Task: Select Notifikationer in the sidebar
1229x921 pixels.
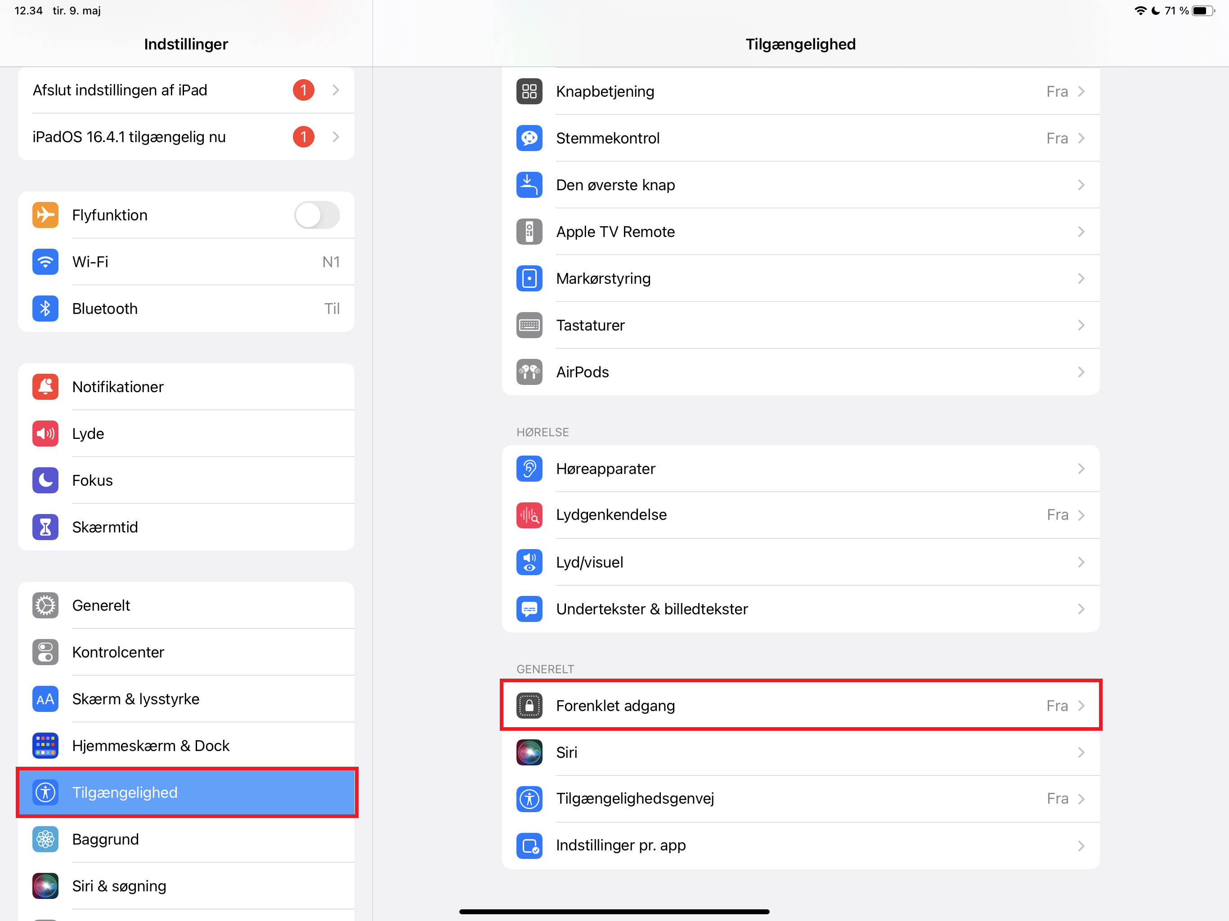Action: (x=186, y=387)
